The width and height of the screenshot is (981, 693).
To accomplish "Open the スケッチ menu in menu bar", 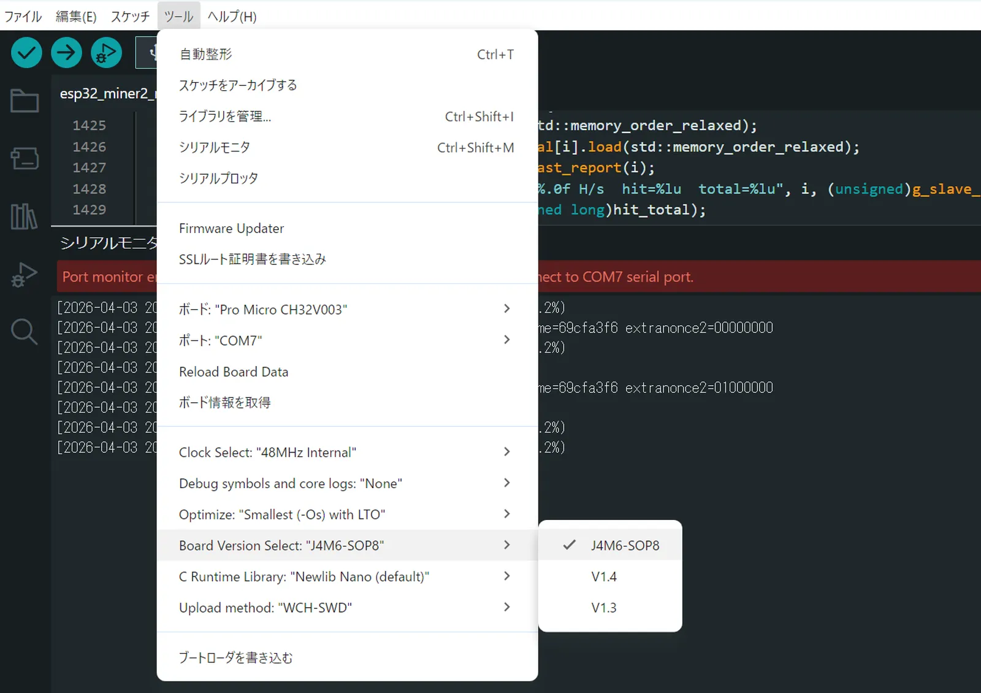I will 130,17.
